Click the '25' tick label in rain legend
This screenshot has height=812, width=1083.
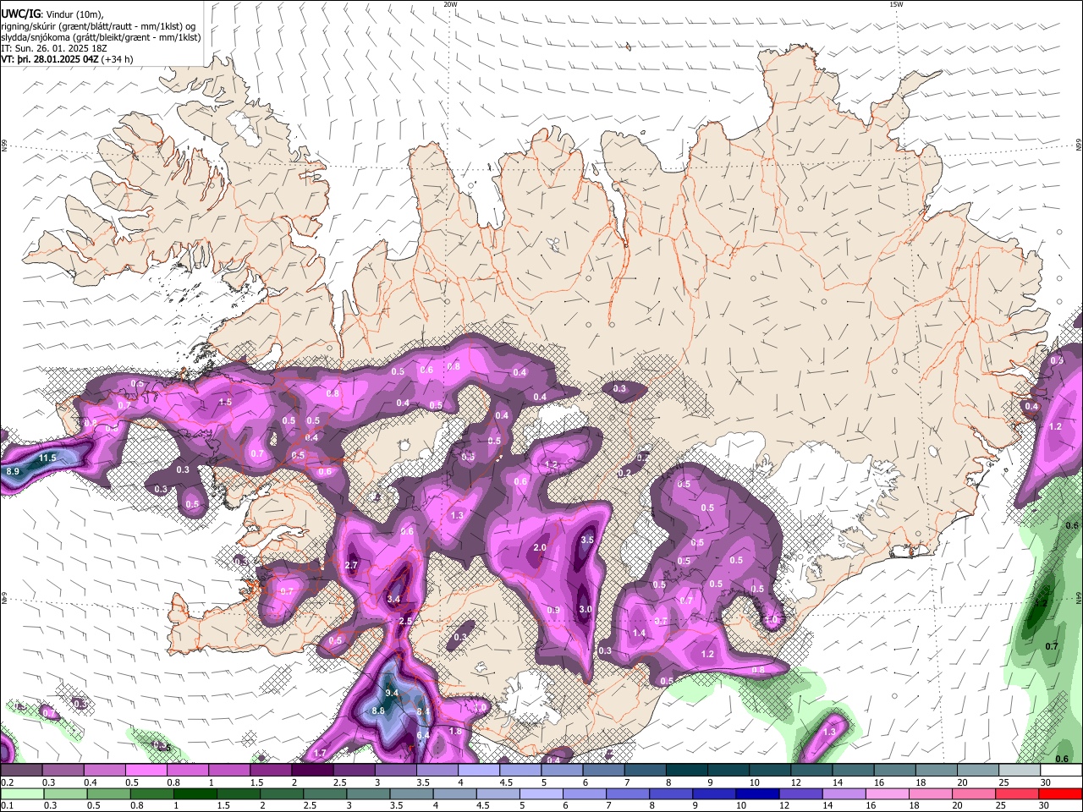point(1001,805)
